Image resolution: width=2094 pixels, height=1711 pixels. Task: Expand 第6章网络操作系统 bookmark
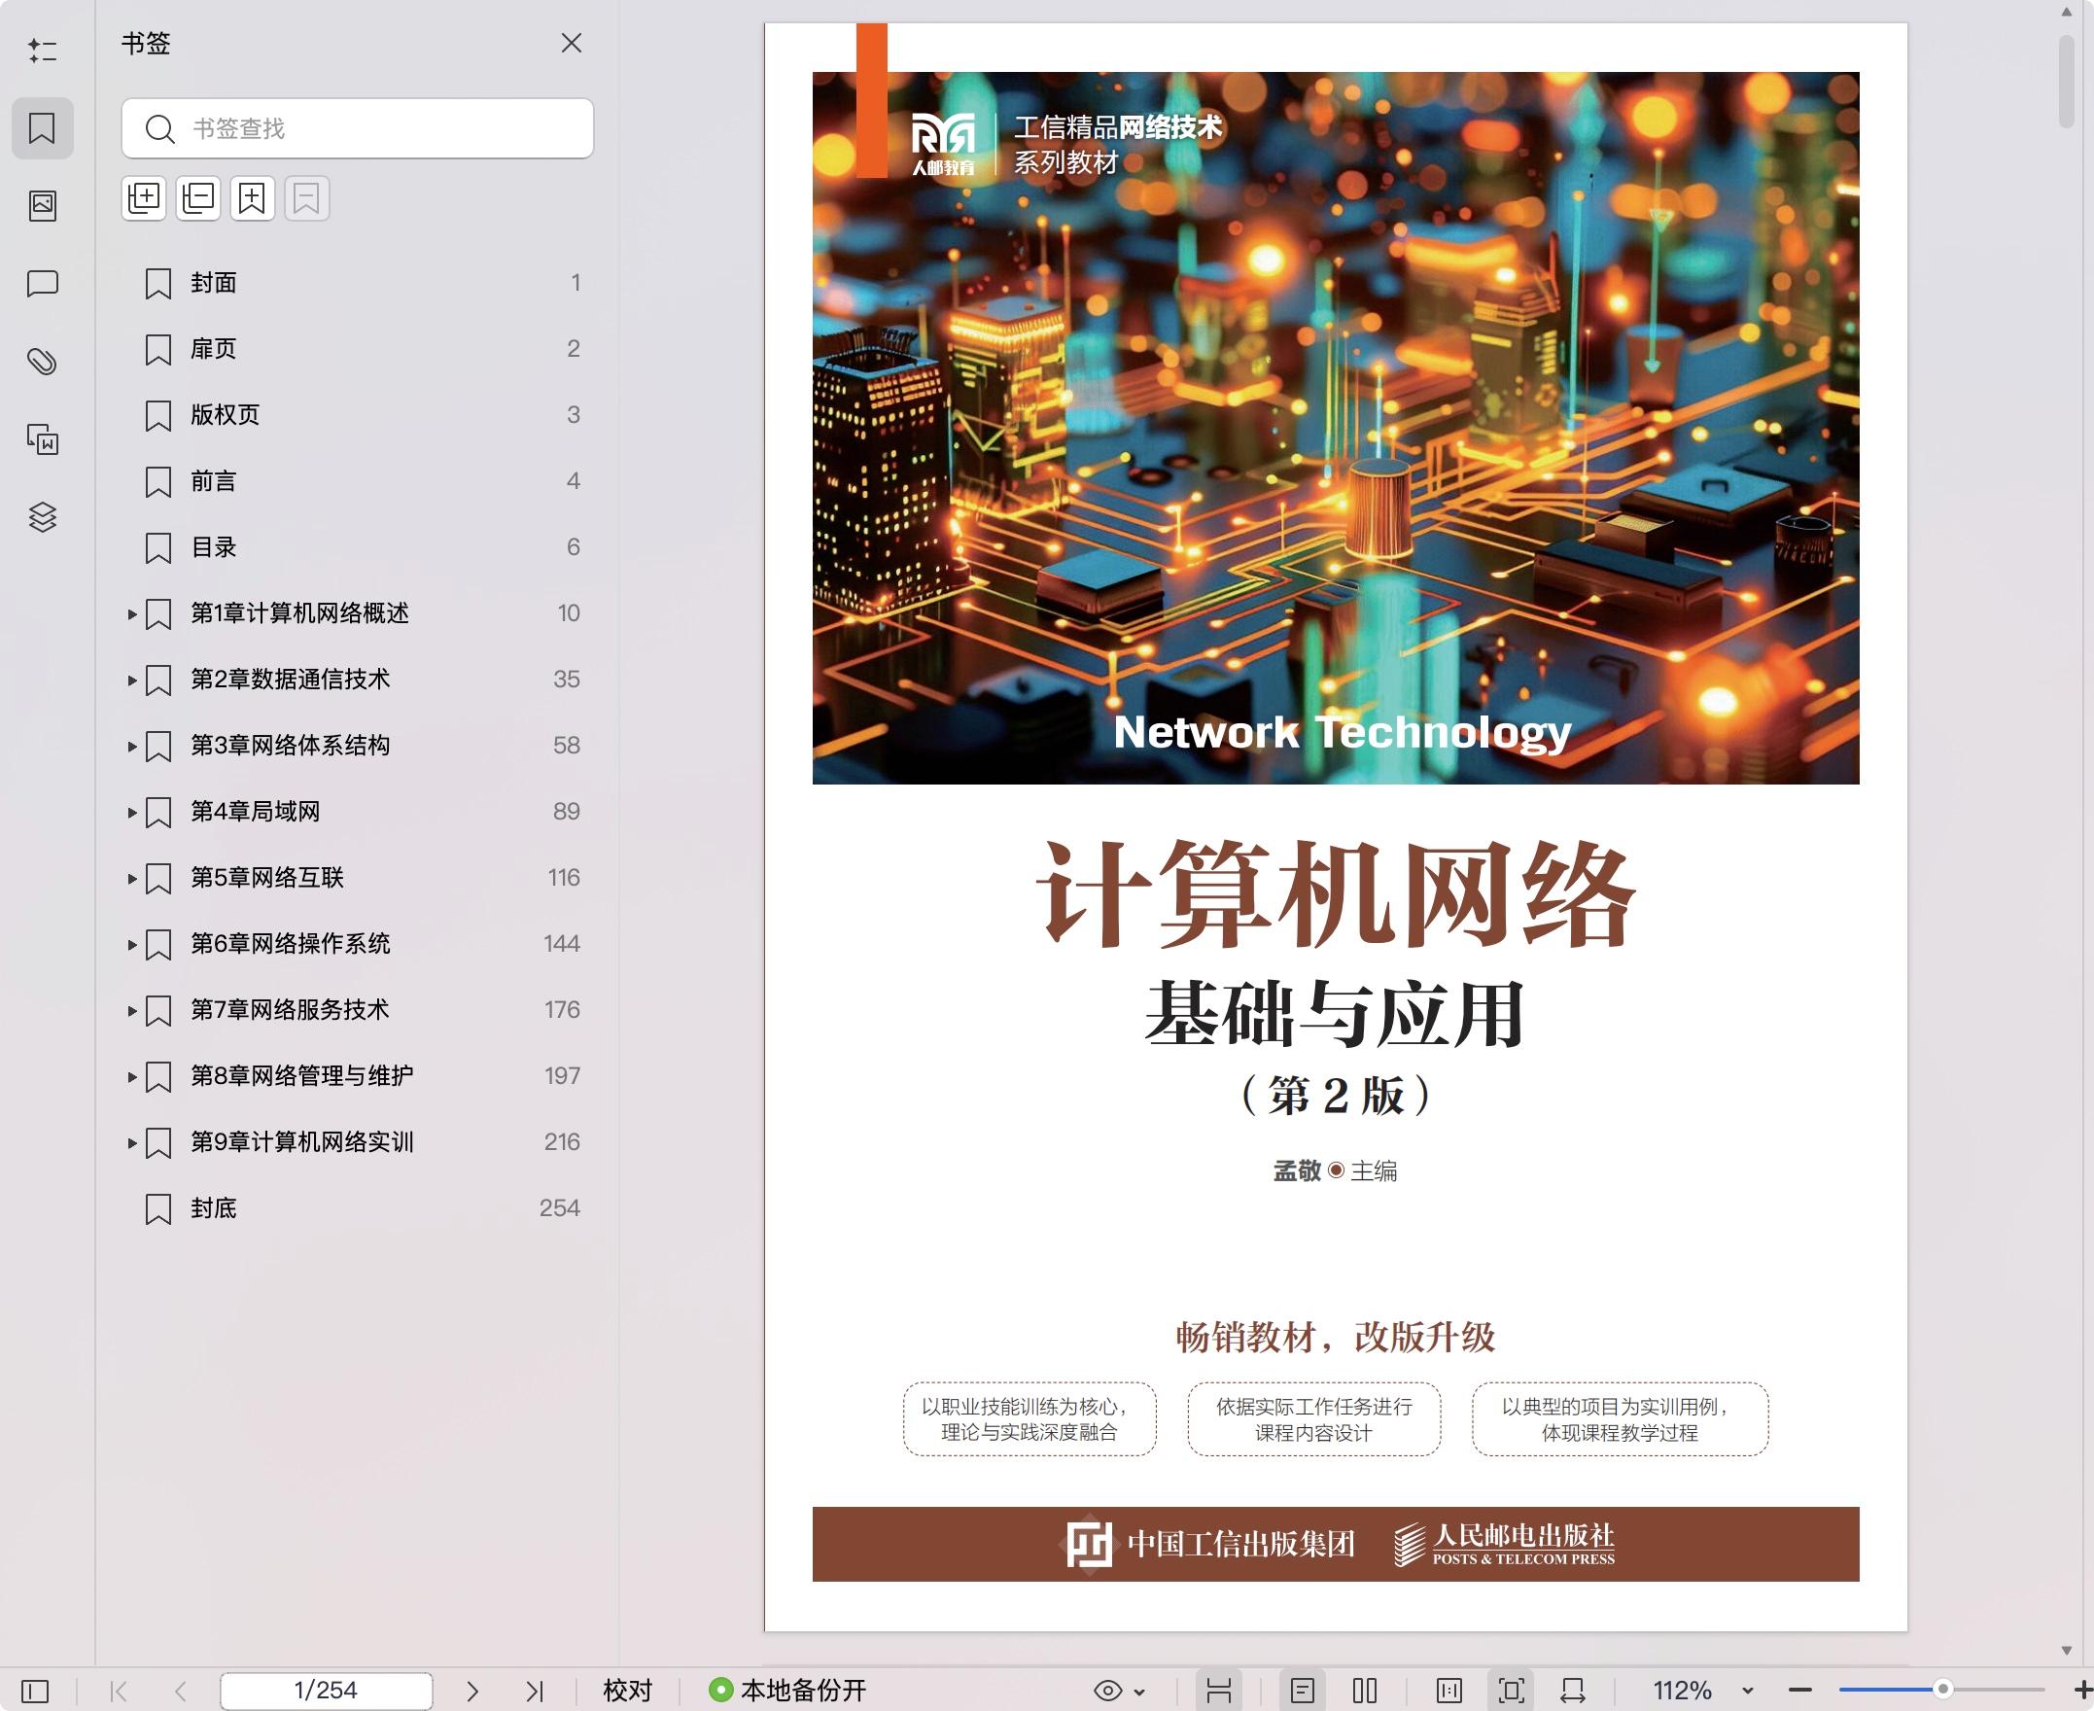pyautogui.click(x=132, y=944)
